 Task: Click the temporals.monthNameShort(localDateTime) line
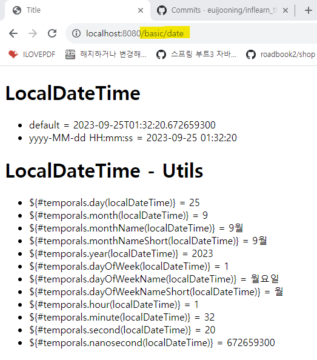pos(148,241)
